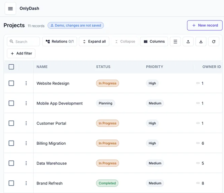Click In Progress status of Website Redesign

click(108, 83)
